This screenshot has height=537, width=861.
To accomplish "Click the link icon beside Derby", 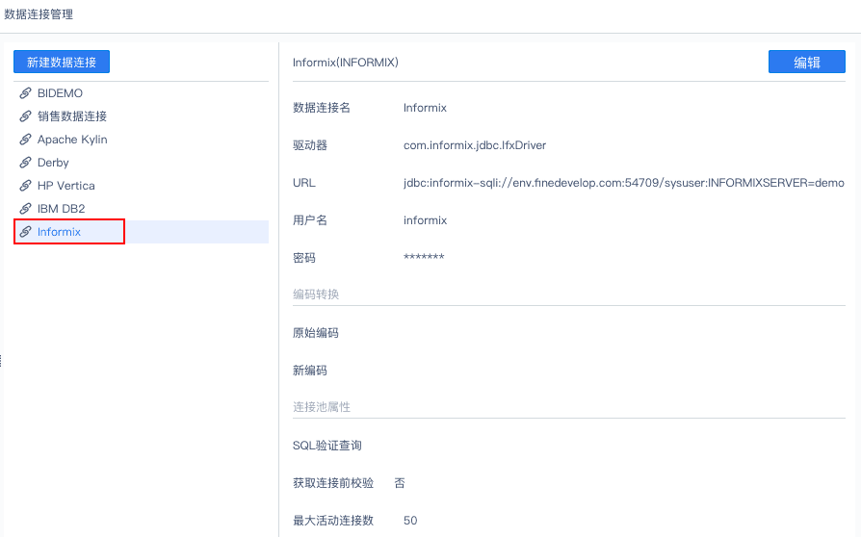I will (26, 163).
